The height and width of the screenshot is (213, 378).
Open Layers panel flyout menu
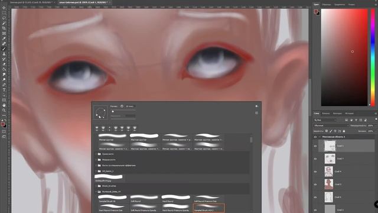tap(376, 113)
